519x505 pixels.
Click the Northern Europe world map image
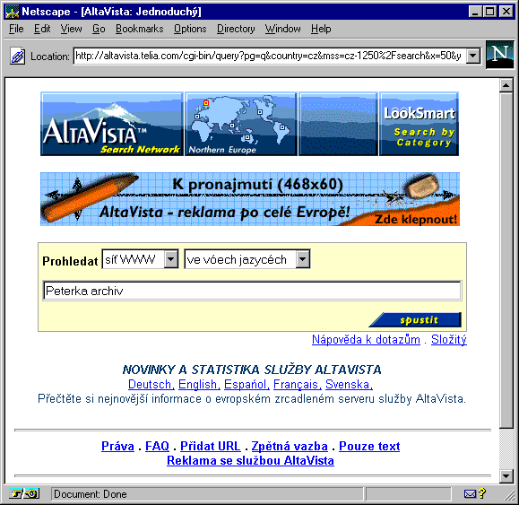241,124
